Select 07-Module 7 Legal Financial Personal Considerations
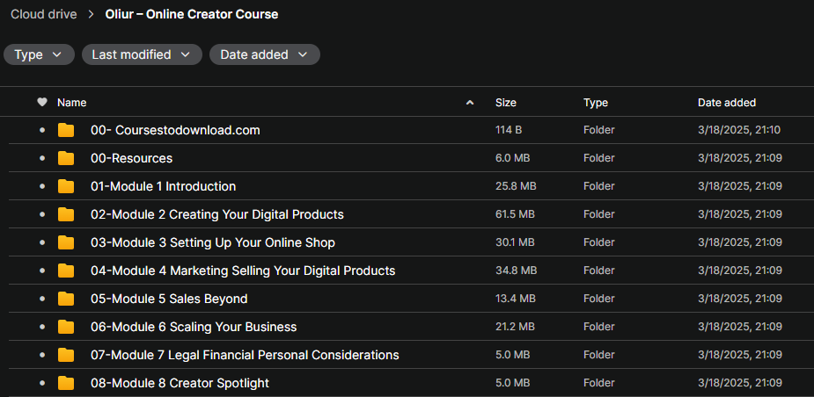Image resolution: width=814 pixels, height=397 pixels. [x=245, y=355]
